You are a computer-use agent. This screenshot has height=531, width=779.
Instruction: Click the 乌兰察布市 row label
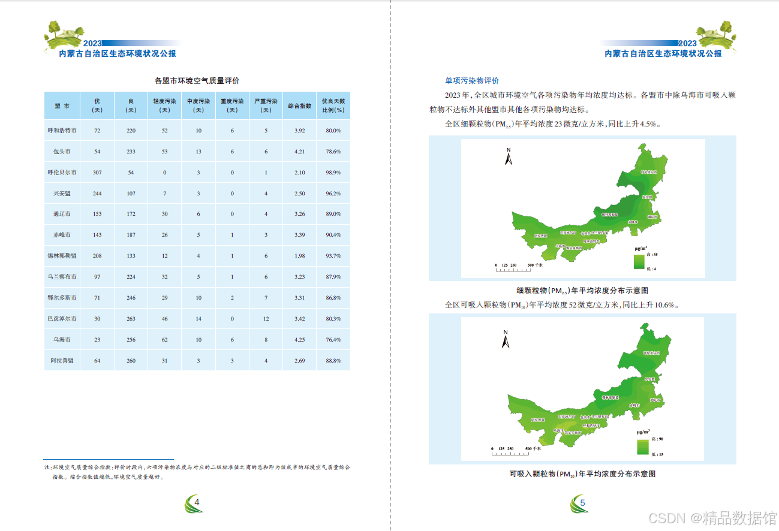pyautogui.click(x=62, y=277)
